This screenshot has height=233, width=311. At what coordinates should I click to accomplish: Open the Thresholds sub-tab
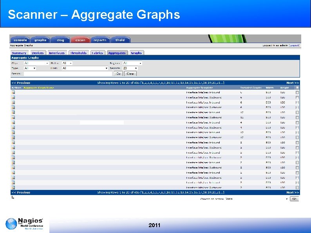(x=79, y=53)
